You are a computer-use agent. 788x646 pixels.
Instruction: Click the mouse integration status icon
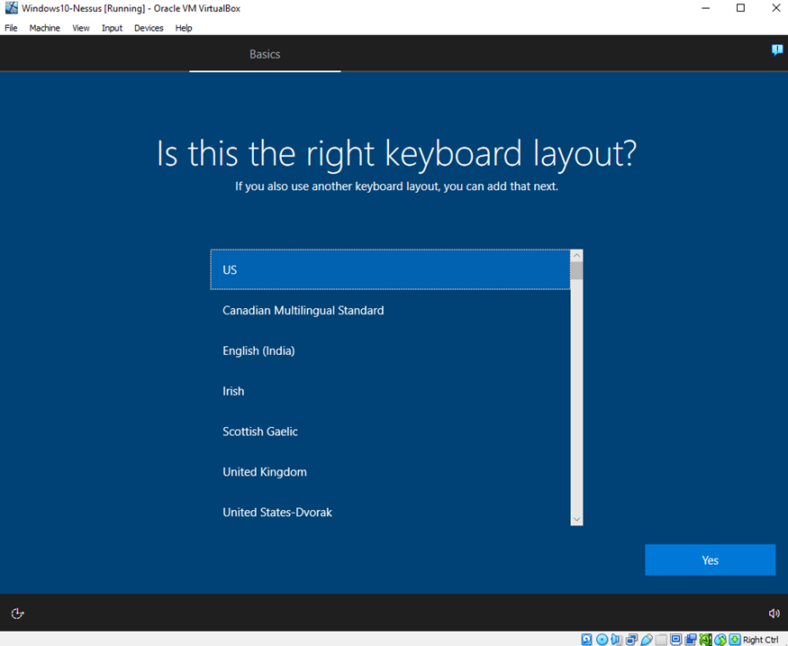point(720,640)
